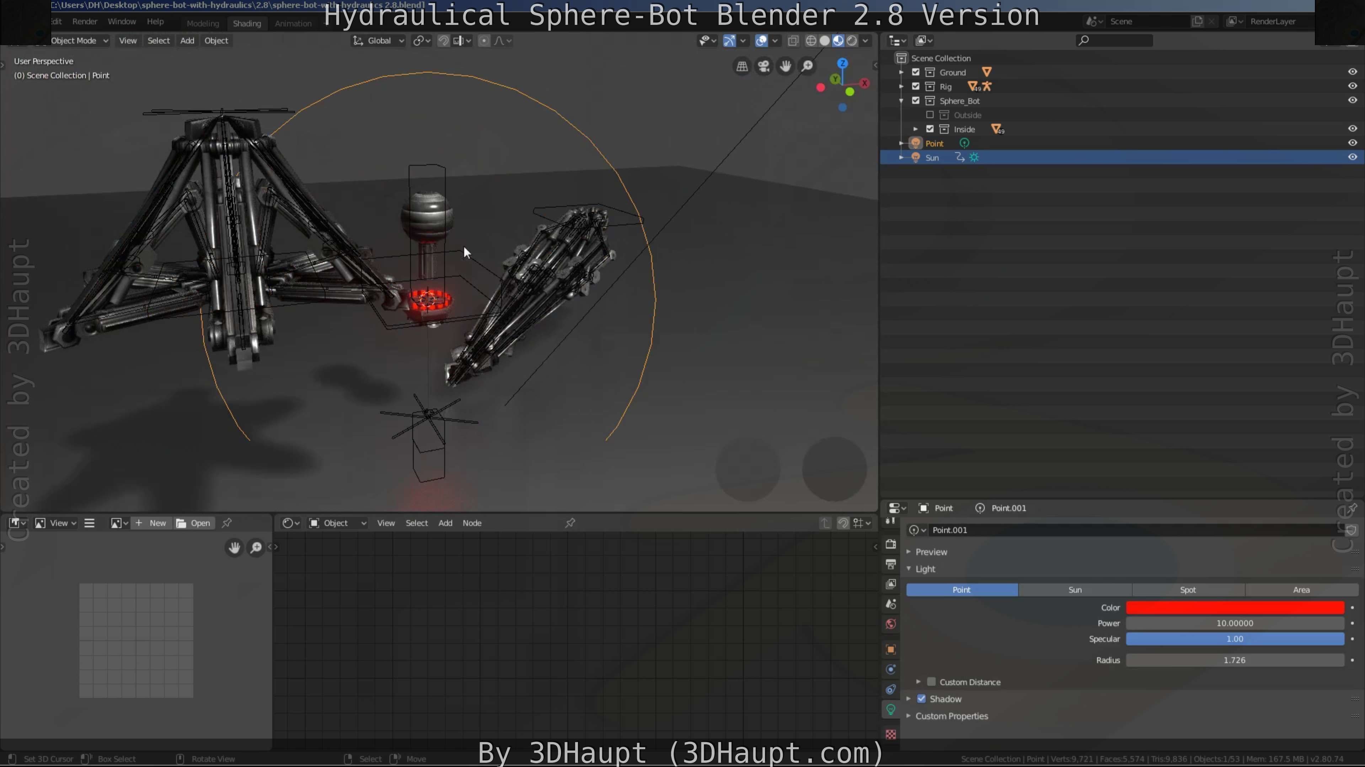1365x767 pixels.
Task: Click New image button in image editor
Action: (x=151, y=523)
